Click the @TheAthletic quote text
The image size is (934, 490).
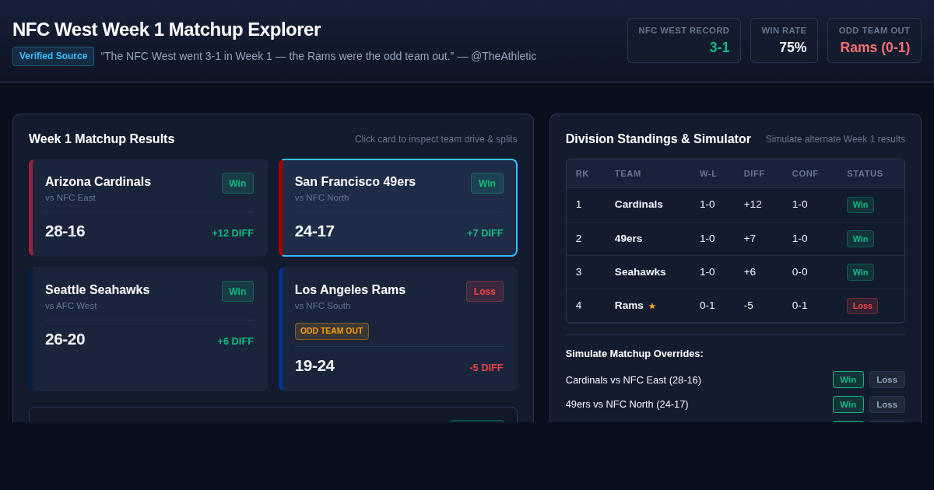coord(318,56)
